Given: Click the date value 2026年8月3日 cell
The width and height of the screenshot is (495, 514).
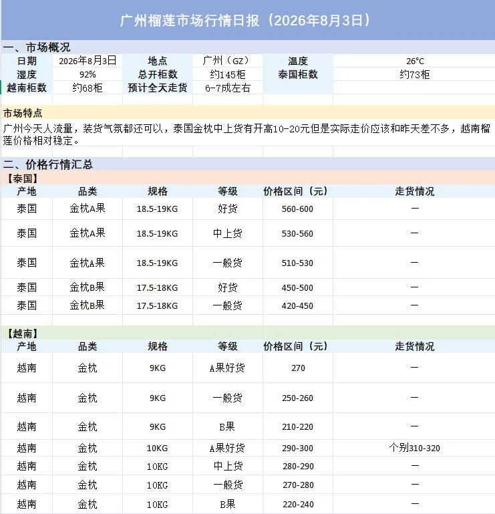Looking at the screenshot, I should pyautogui.click(x=88, y=61).
